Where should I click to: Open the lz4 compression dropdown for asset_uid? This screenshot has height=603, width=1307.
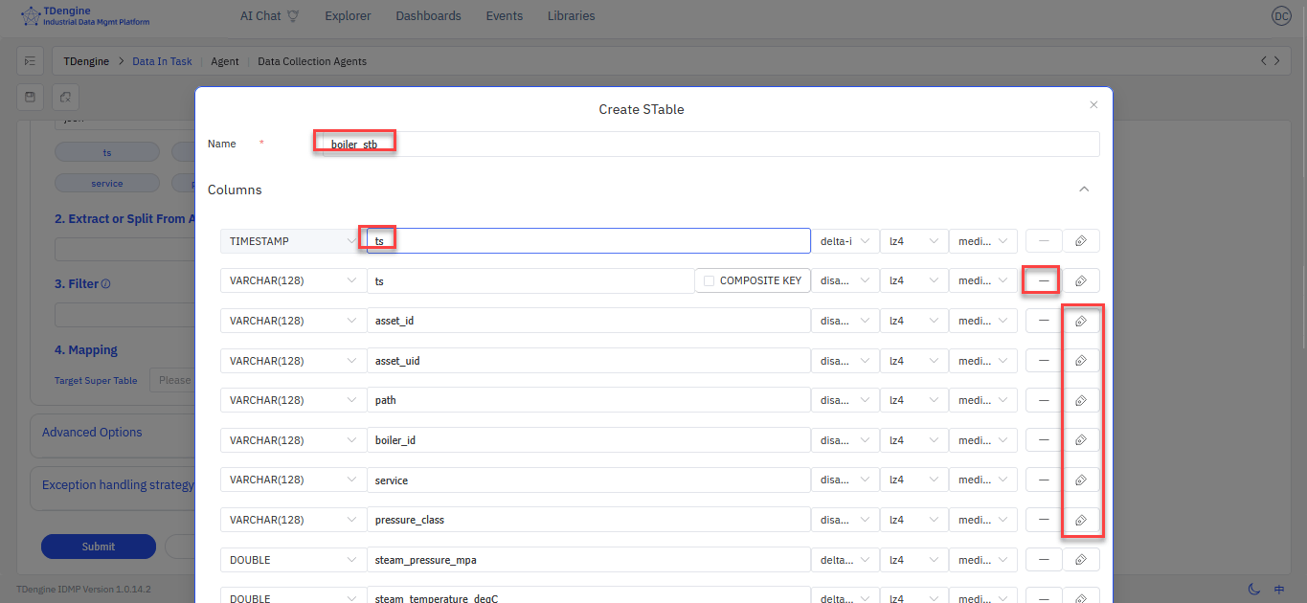(913, 361)
